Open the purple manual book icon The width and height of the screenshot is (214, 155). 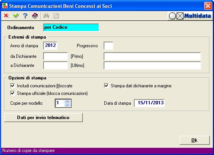(35, 16)
